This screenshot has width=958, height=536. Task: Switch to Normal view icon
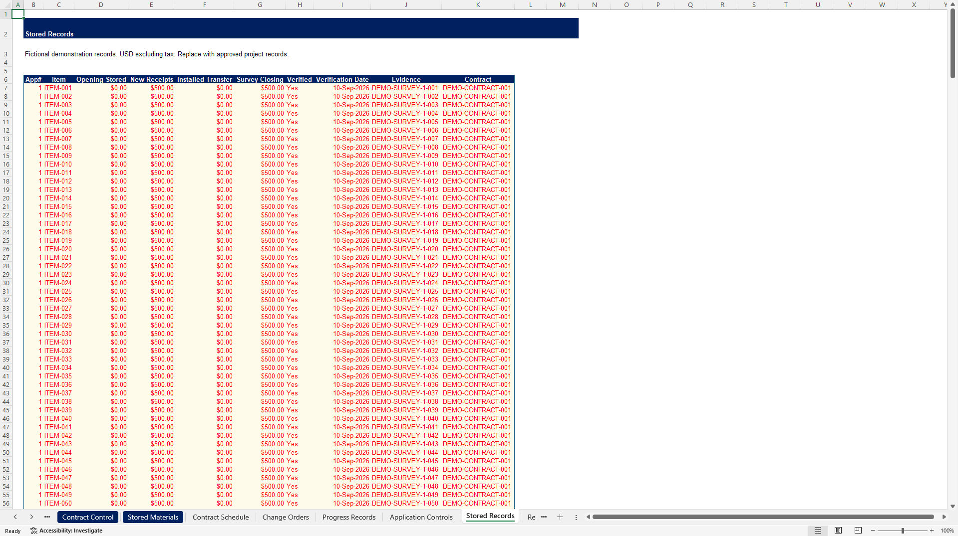(x=818, y=531)
